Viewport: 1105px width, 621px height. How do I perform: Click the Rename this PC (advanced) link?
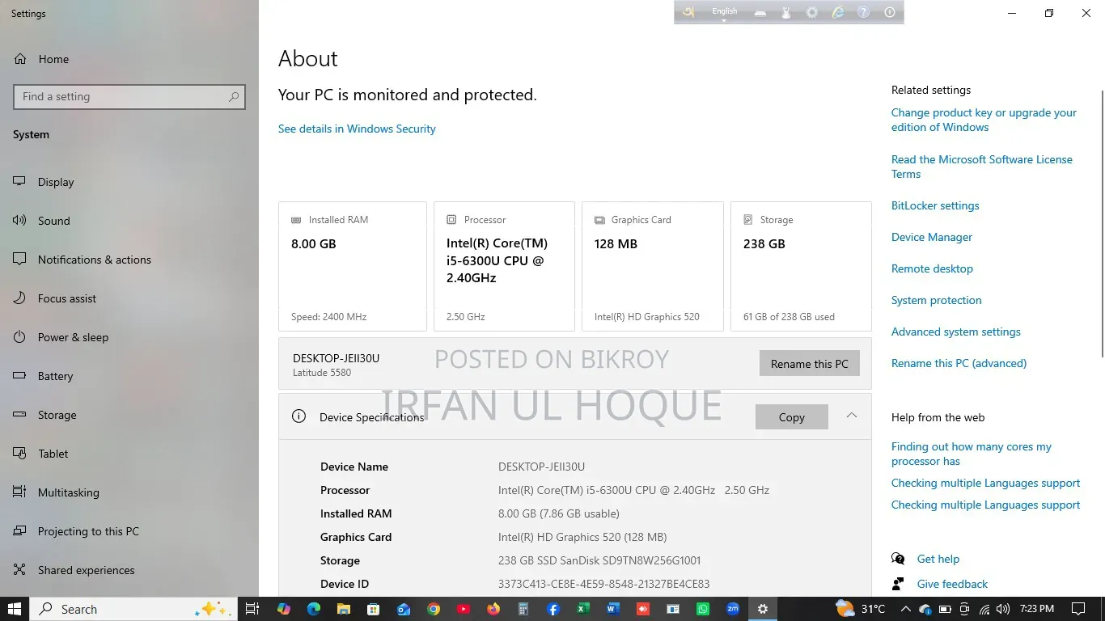pos(959,363)
